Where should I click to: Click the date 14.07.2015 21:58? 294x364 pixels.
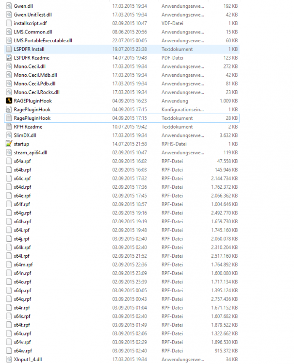130,144
